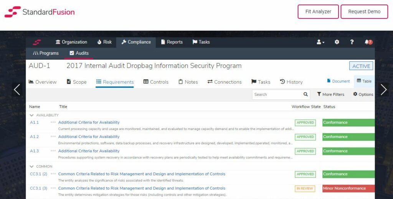
Task: Switch to the Controls tab
Action: coord(156,82)
